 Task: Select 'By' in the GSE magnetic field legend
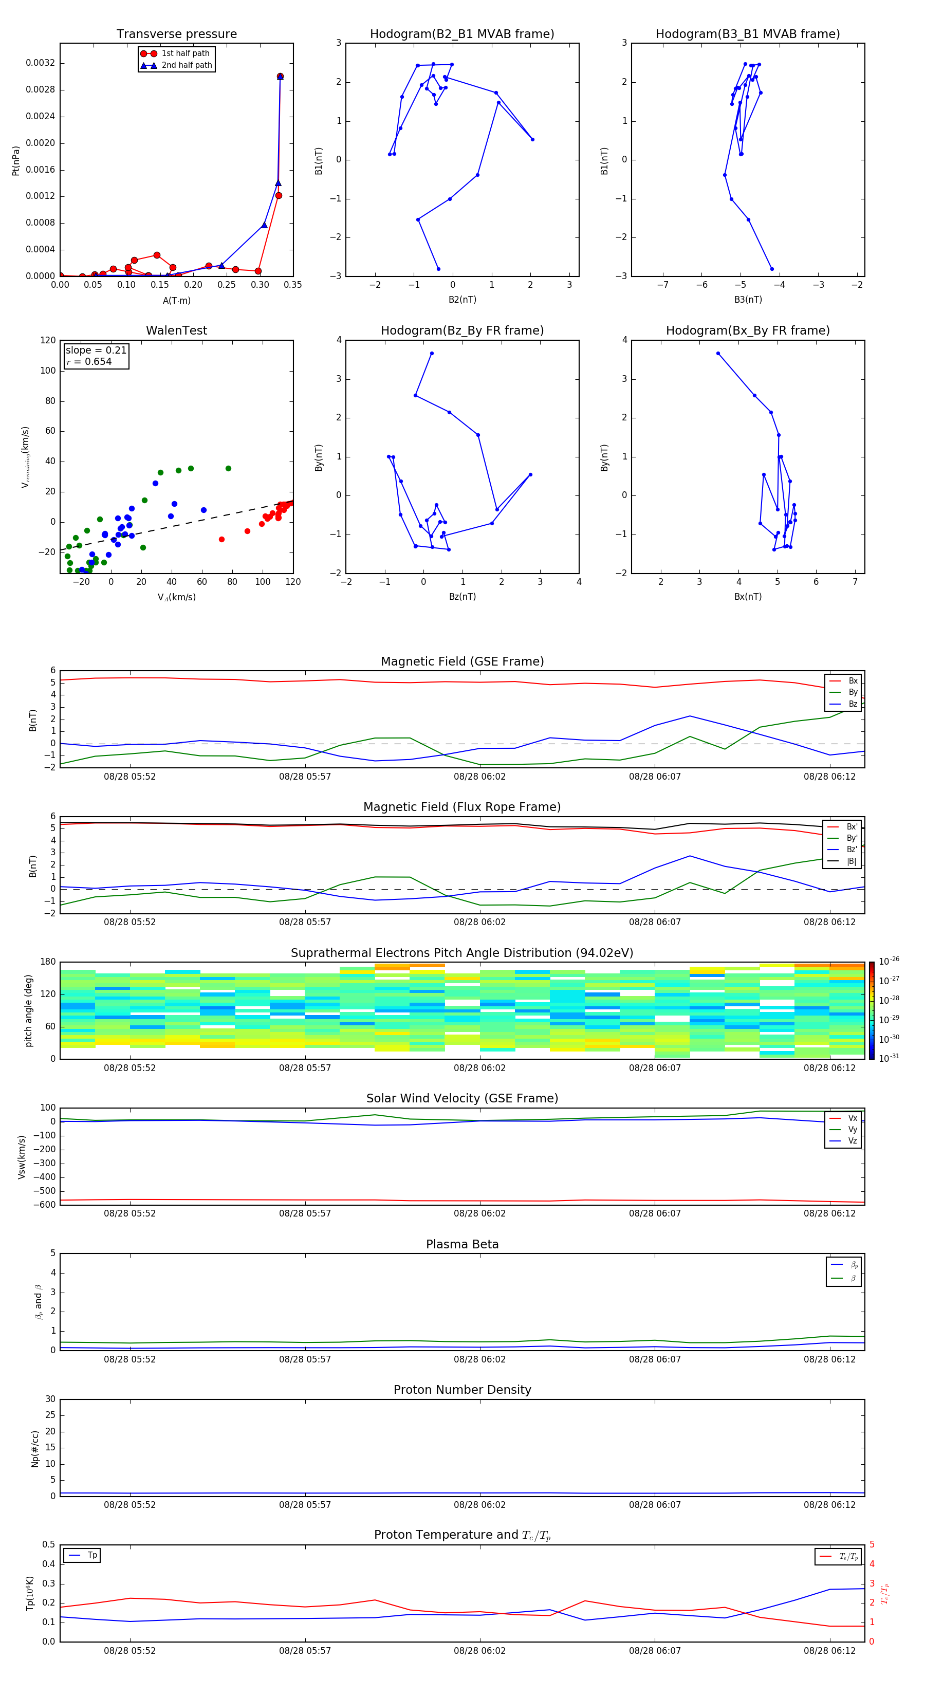coord(843,693)
